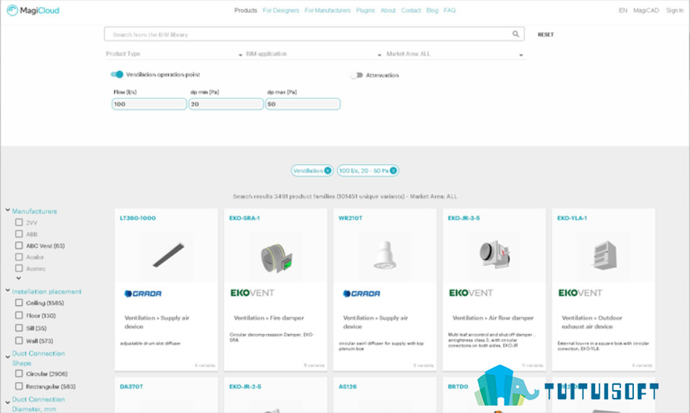The image size is (690, 413).
Task: Collapse the Manufacturers filter section
Action: 8,210
